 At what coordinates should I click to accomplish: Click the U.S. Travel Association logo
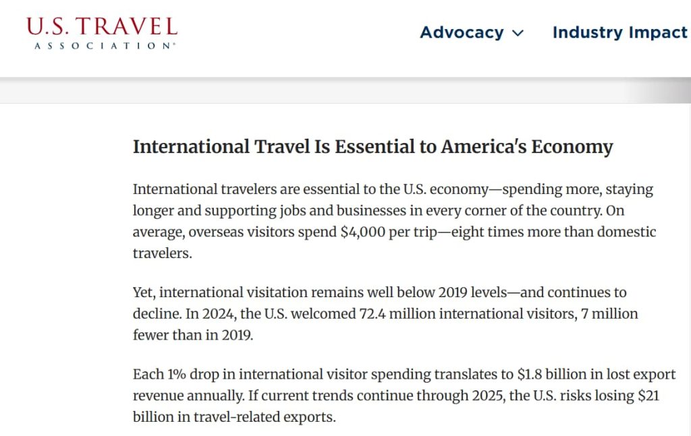pos(102,32)
